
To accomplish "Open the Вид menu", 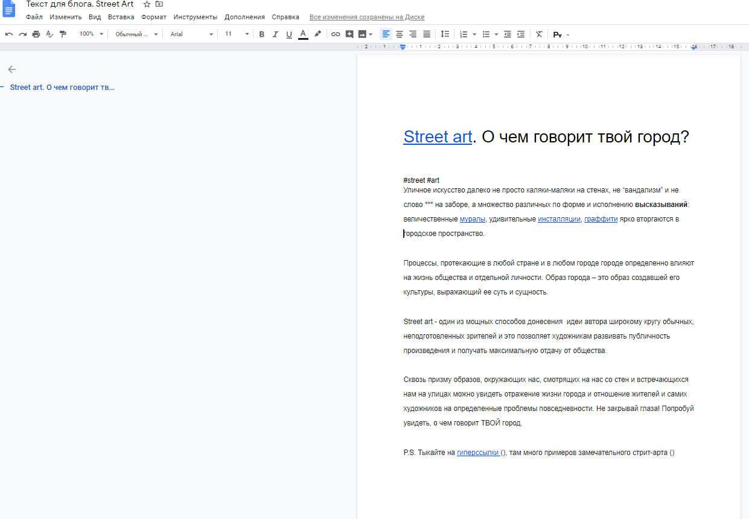I will 95,17.
